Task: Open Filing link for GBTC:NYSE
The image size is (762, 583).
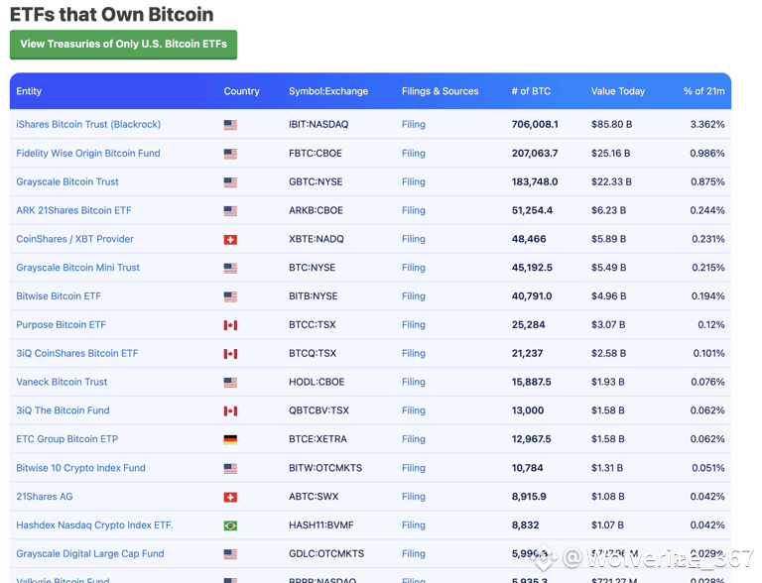Action: coord(414,181)
